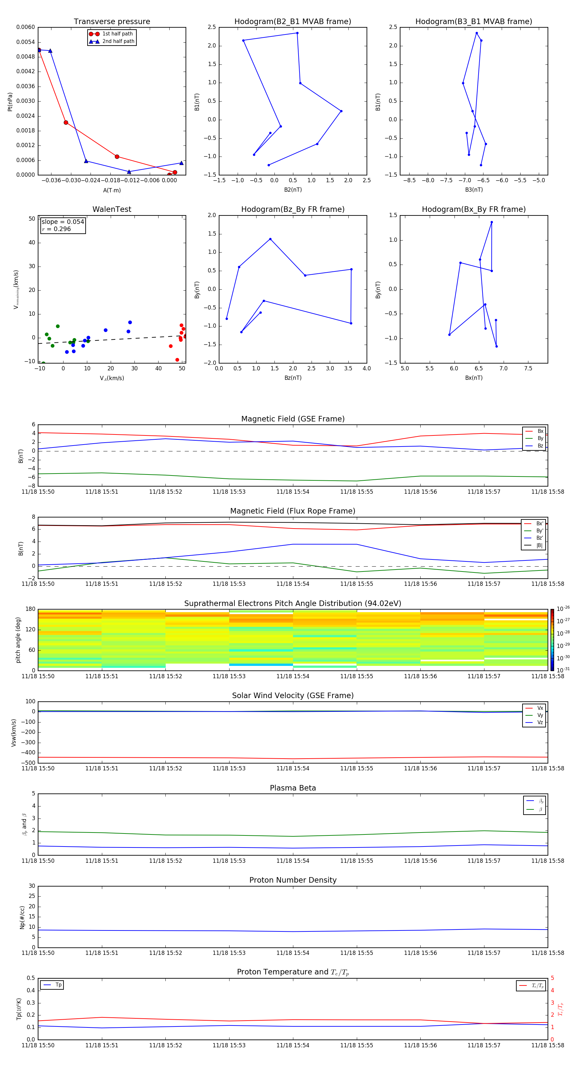Click the 'B3(nT)' x-axis label
Image resolution: width=586 pixels, height=1074 pixels.
pos(474,190)
